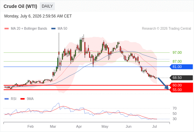194x132 pixels.
Task: Click the 87.00 green resistance label
Action: [177, 61]
